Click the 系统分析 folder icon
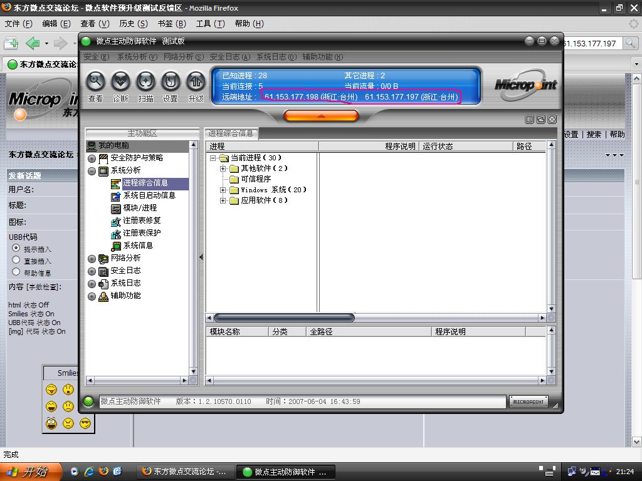642x481 pixels. click(103, 170)
